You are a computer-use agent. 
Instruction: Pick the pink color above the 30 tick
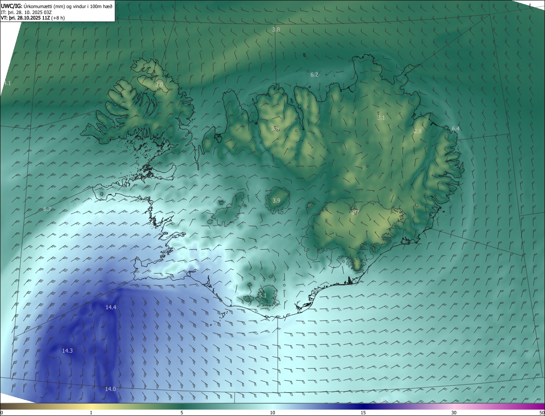pos(454,406)
